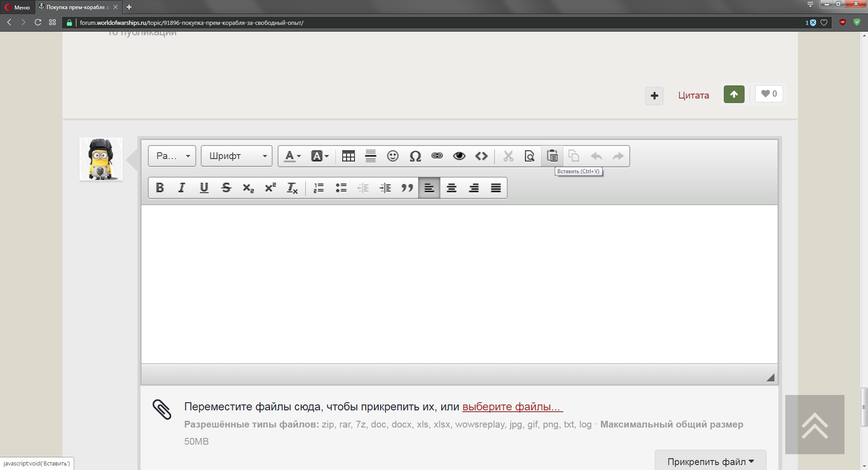Add a hyperlink using chain icon
Image resolution: width=868 pixels, height=470 pixels.
tap(437, 156)
